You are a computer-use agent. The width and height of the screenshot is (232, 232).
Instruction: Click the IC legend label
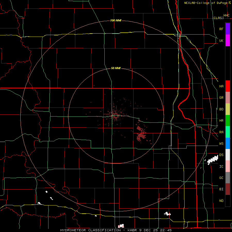[221, 167]
